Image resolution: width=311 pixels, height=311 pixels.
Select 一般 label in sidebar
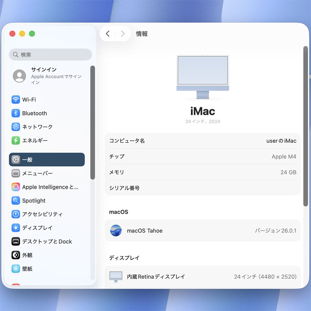click(x=27, y=160)
